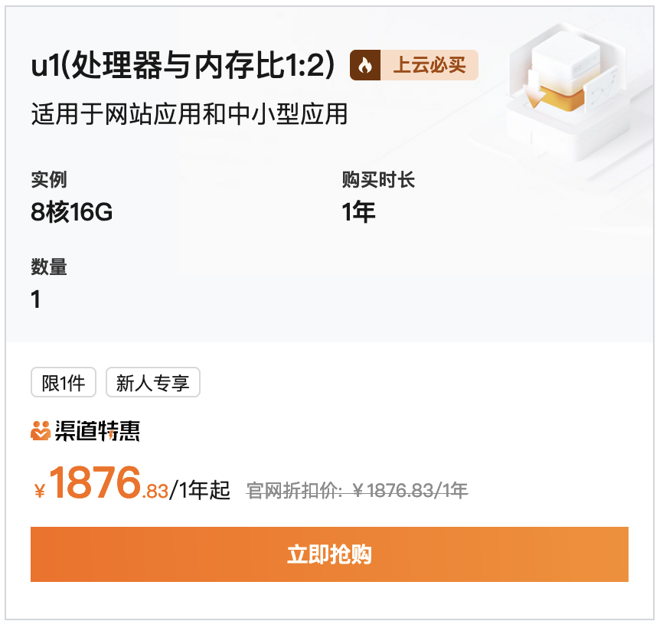663x634 pixels.
Task: Click the 渠道特惠 people-heart icon
Action: pos(41,431)
